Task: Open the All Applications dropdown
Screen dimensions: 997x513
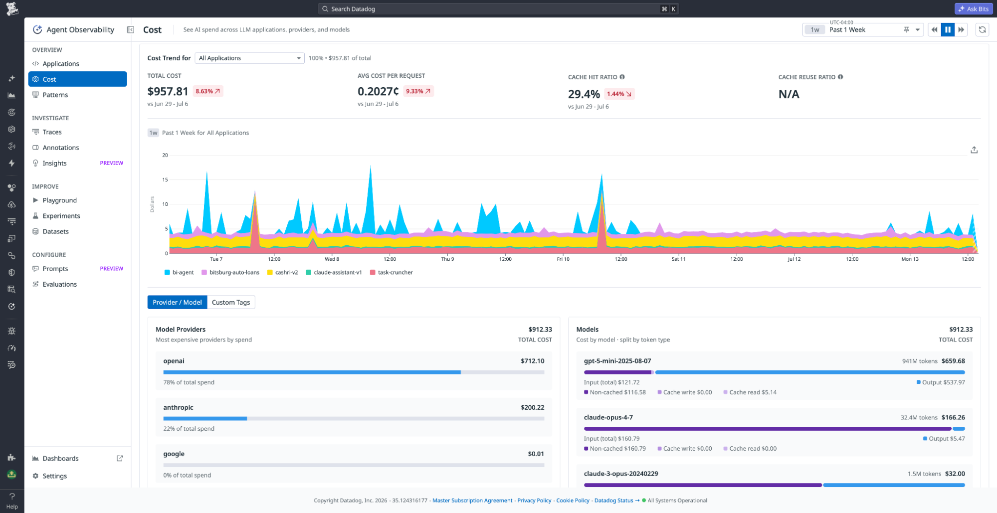Action: point(249,58)
